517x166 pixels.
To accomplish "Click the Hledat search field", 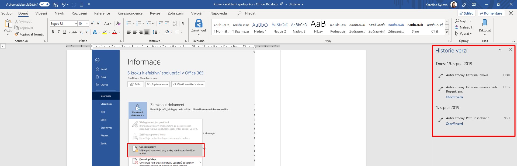I will point(250,13).
